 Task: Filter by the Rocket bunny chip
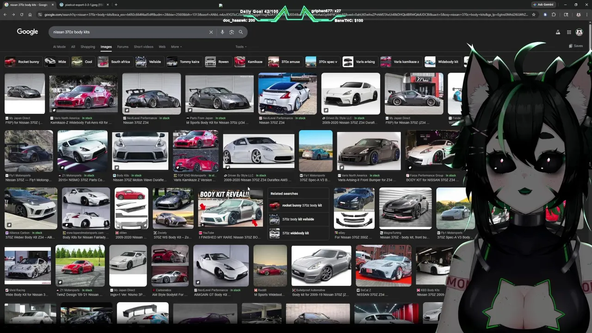(23, 62)
